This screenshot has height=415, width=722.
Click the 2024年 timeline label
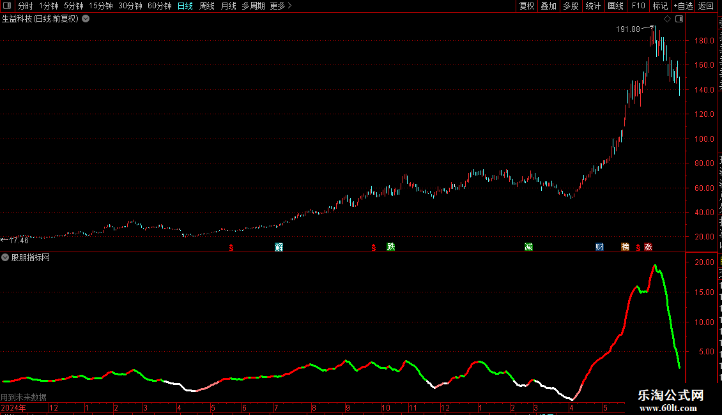tap(13, 407)
